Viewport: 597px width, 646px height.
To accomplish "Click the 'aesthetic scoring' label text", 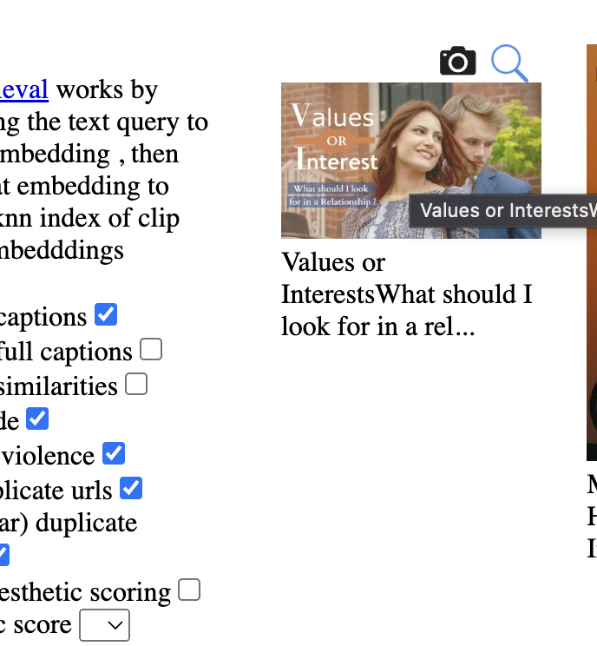I will point(85,592).
